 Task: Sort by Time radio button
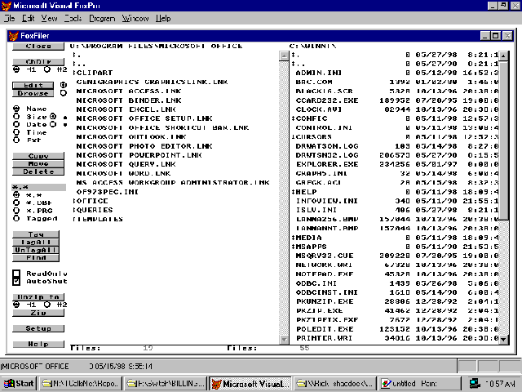tap(16, 132)
